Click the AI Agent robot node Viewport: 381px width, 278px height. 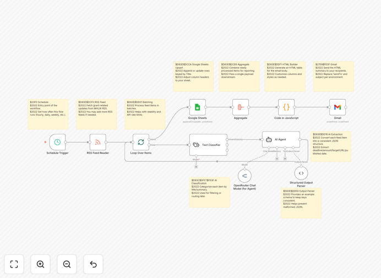tap(281, 139)
